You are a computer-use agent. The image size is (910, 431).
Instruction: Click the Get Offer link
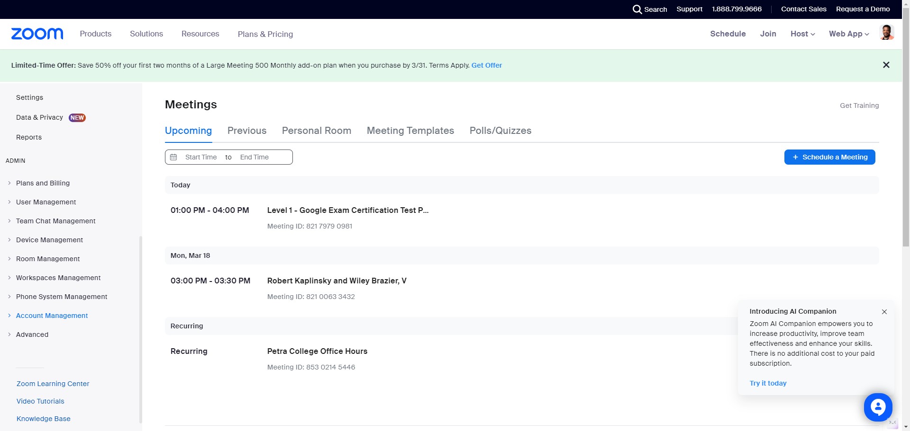[486, 65]
